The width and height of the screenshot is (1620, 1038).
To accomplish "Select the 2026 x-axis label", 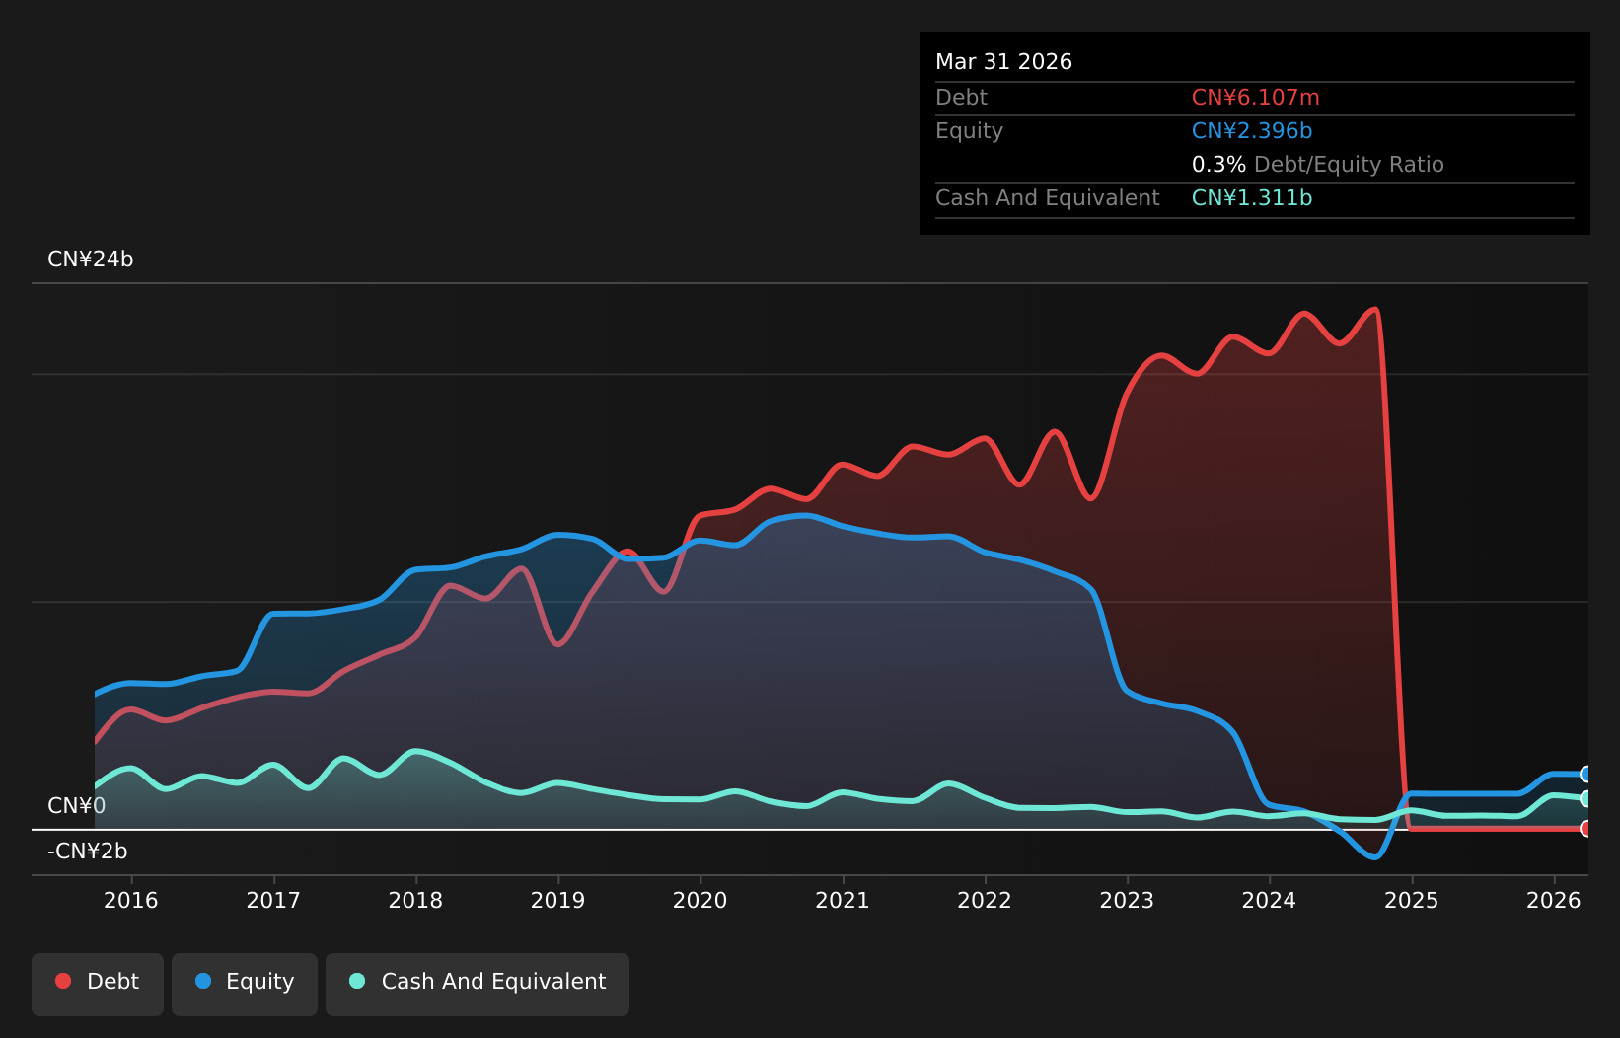I will [1554, 901].
